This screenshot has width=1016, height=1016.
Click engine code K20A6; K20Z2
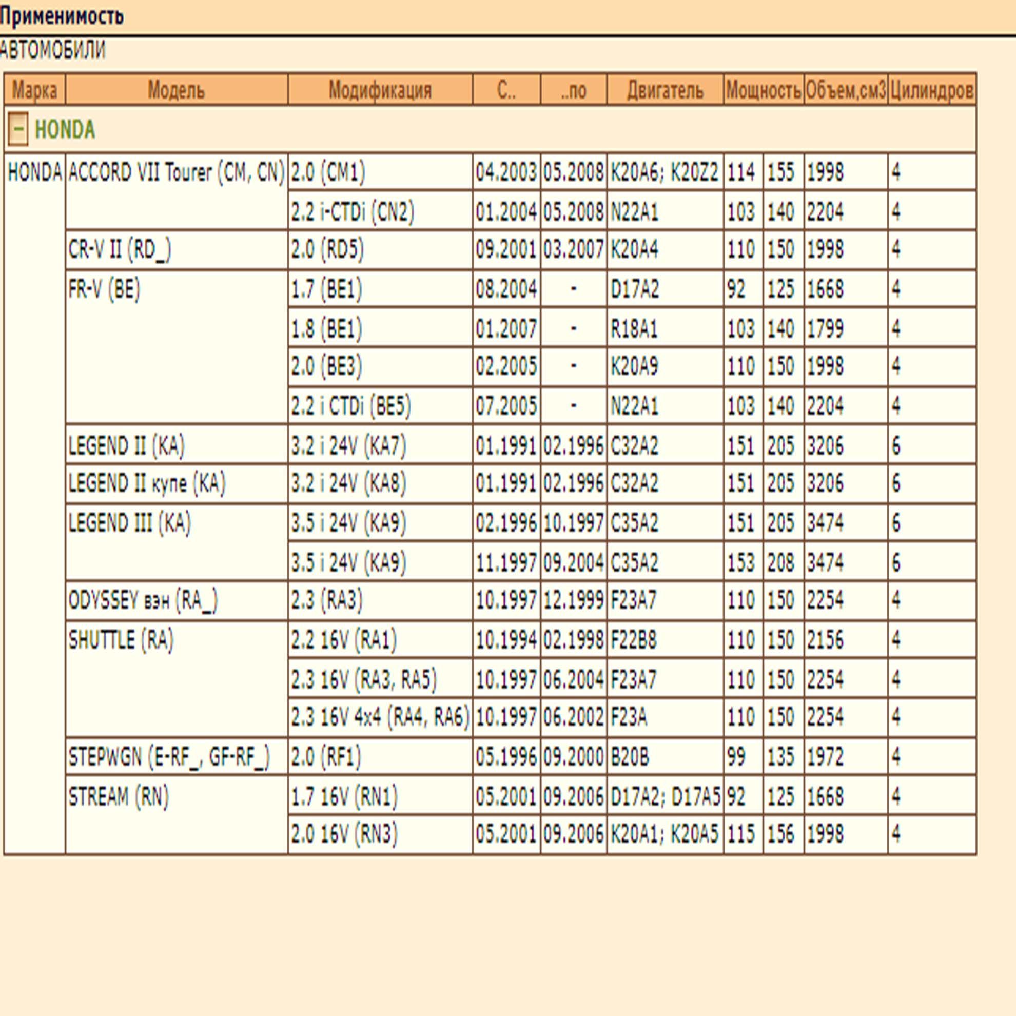(664, 172)
